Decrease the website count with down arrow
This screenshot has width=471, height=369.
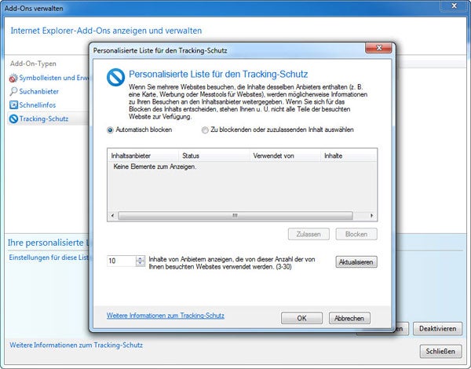tap(140, 264)
